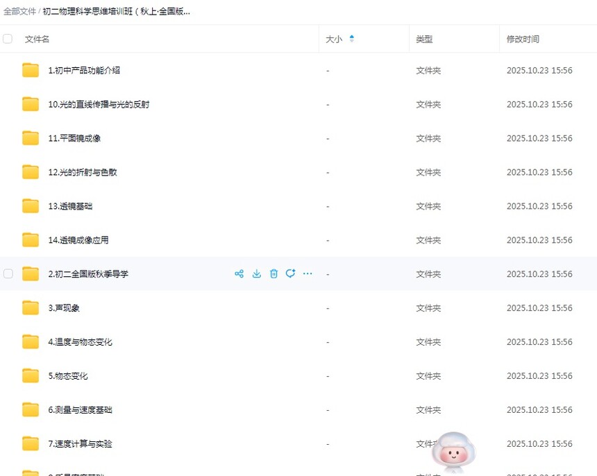
Task: Click the 文件名 column header
Action: pos(37,40)
